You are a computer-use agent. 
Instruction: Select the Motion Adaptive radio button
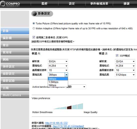tap(34, 28)
